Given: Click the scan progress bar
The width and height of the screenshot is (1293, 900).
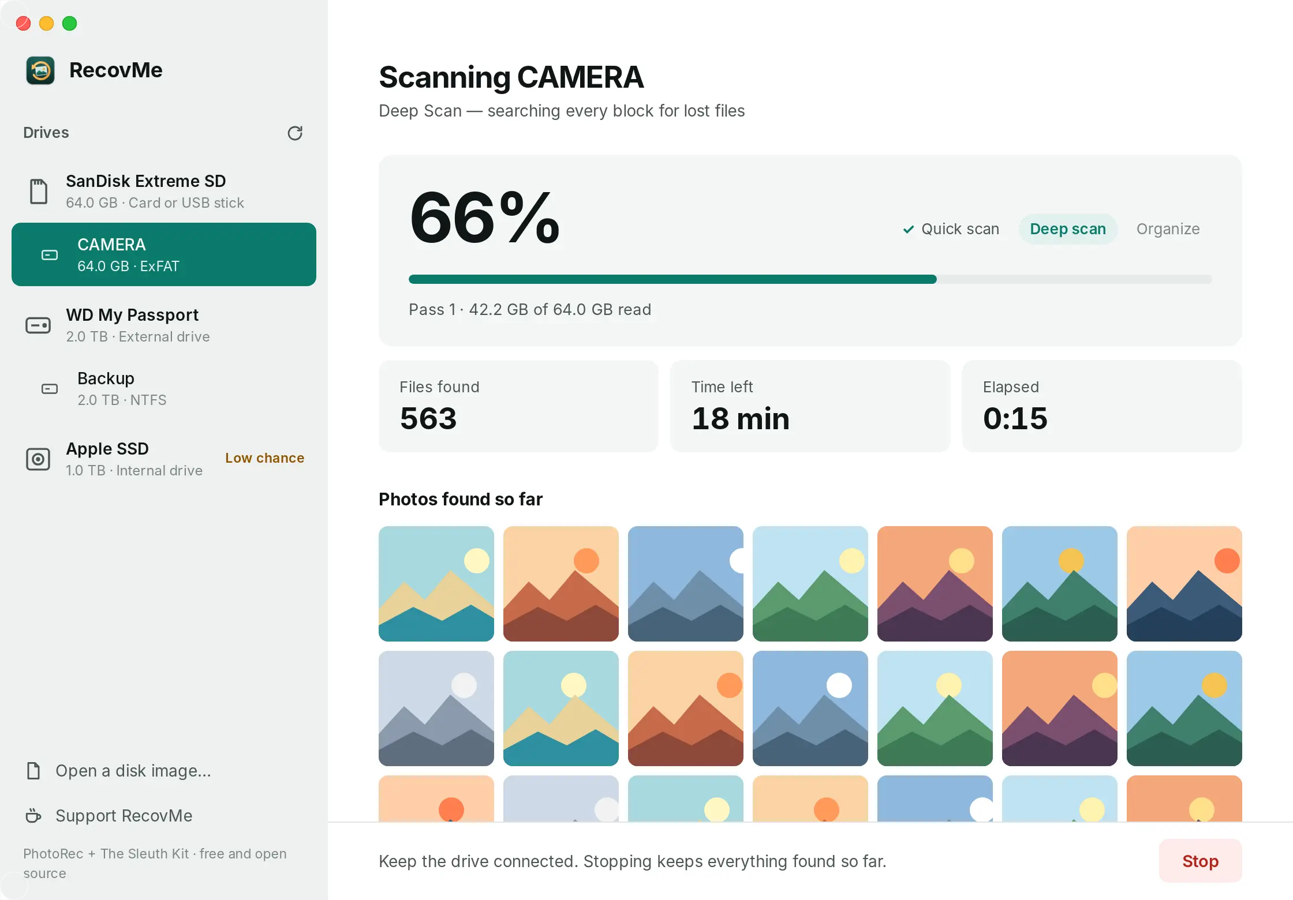Looking at the screenshot, I should pos(810,279).
